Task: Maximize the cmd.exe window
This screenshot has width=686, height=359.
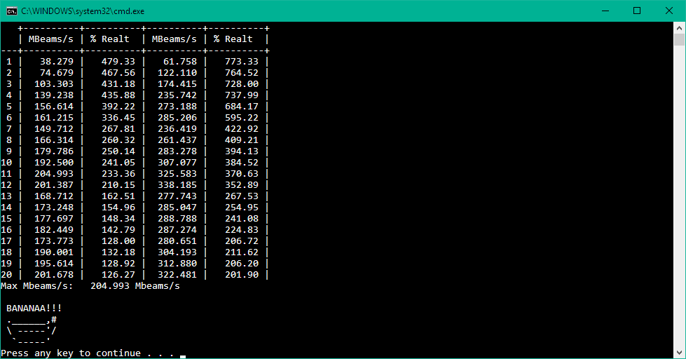Action: (x=637, y=11)
